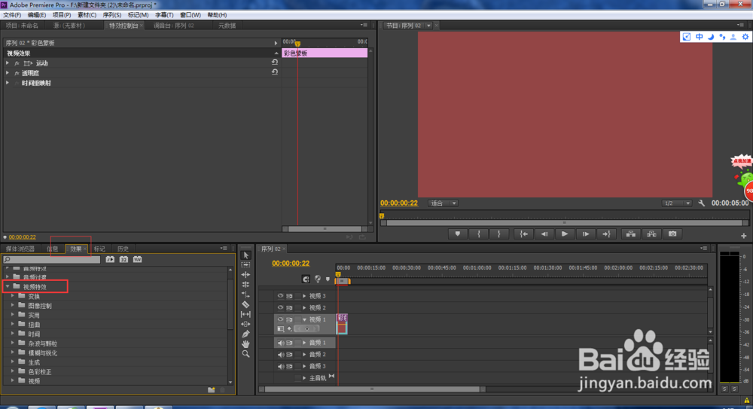
Task: Hide track 视频 3 with eye icon
Action: click(280, 296)
